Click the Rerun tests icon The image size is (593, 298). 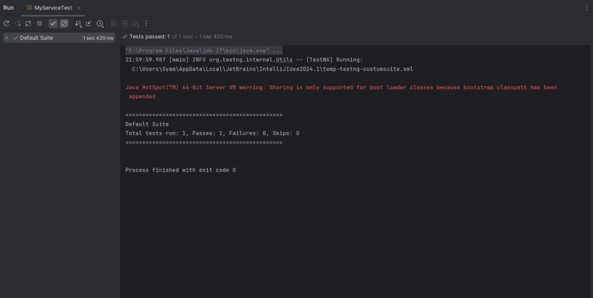6,24
